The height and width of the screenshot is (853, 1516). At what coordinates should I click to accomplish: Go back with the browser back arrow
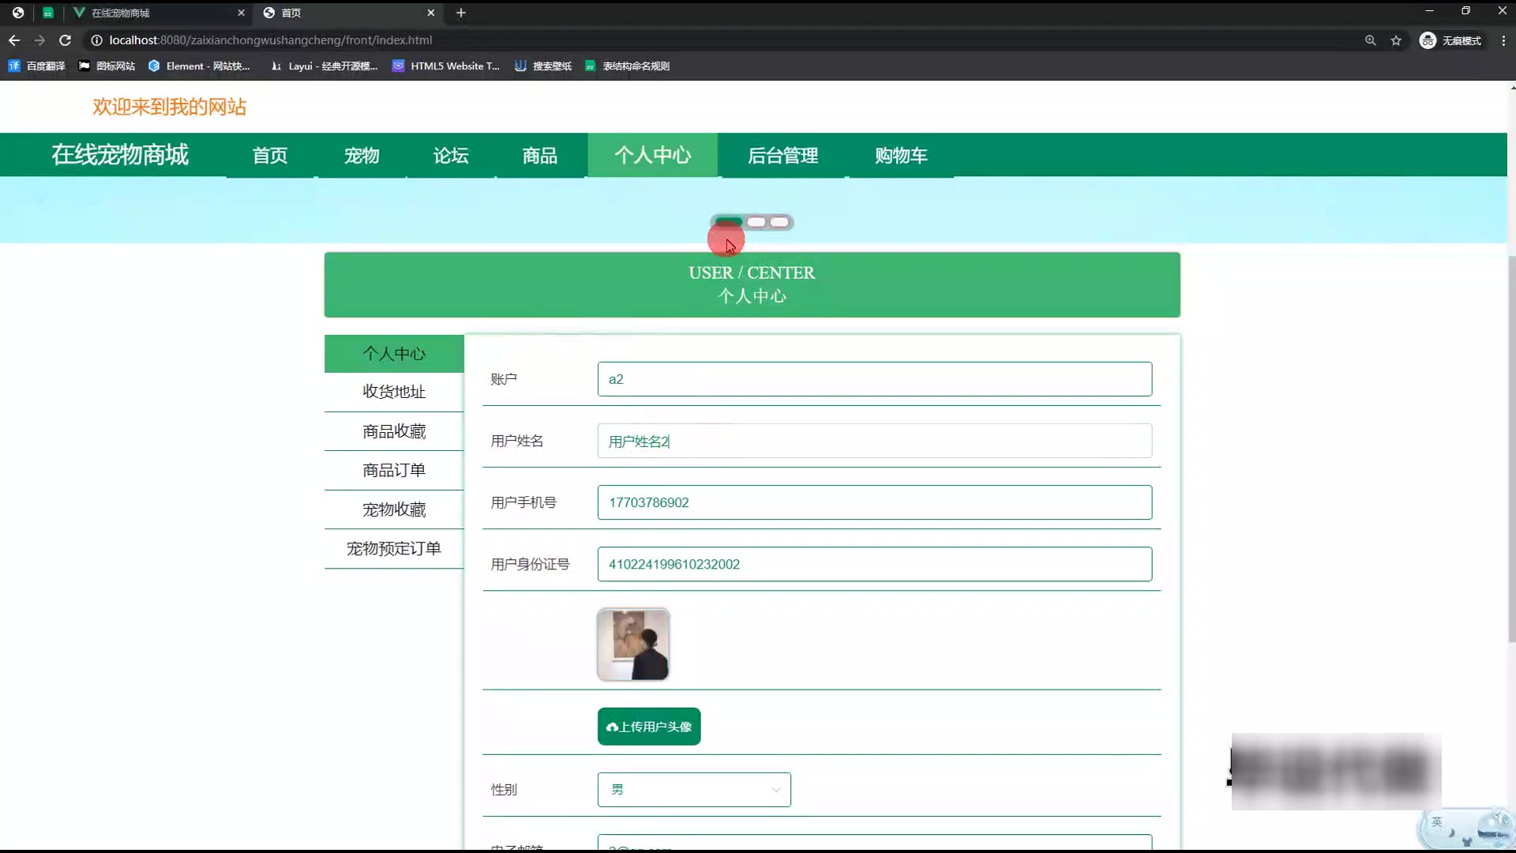pos(14,40)
